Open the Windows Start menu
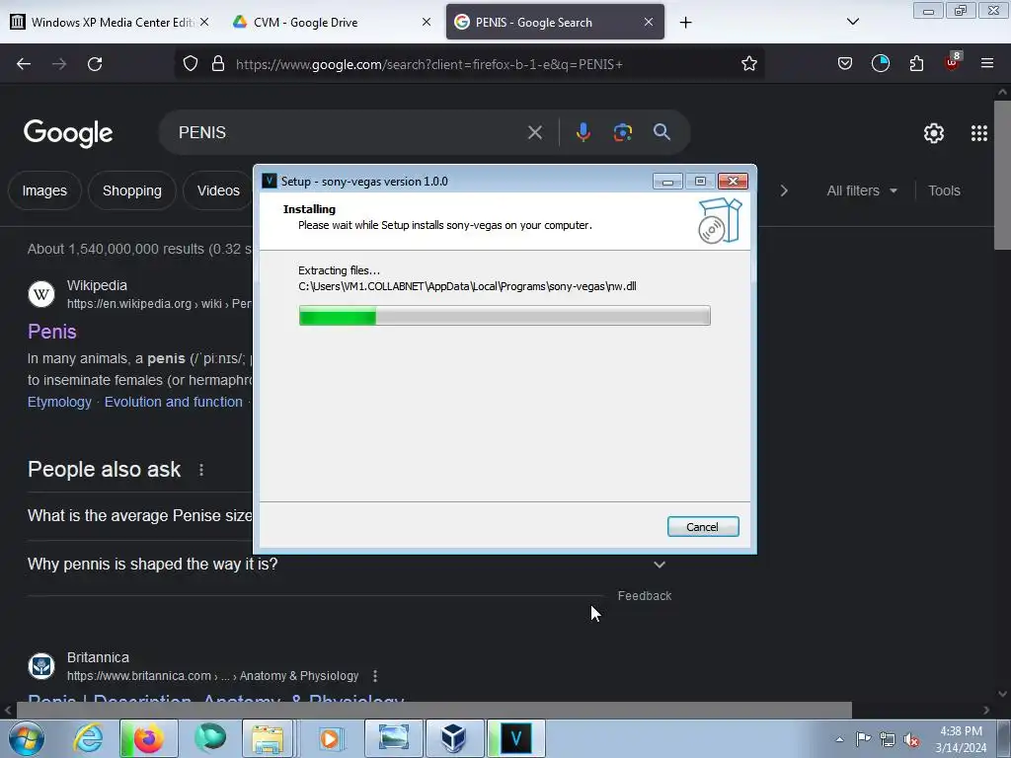This screenshot has height=758, width=1011. (26, 738)
